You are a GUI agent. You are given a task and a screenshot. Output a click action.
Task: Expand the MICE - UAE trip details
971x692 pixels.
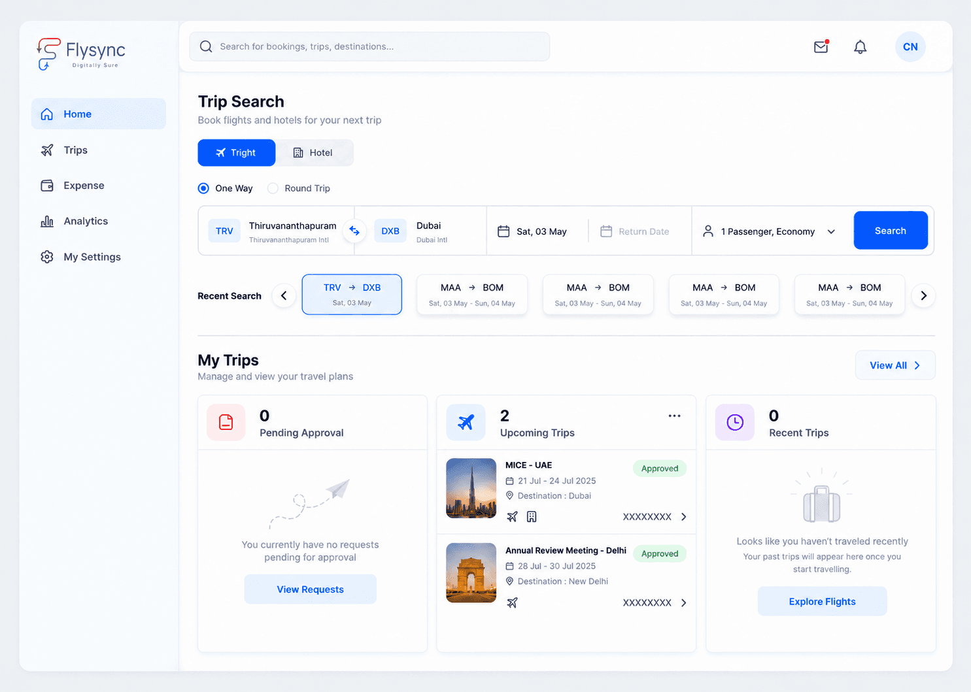[684, 517]
